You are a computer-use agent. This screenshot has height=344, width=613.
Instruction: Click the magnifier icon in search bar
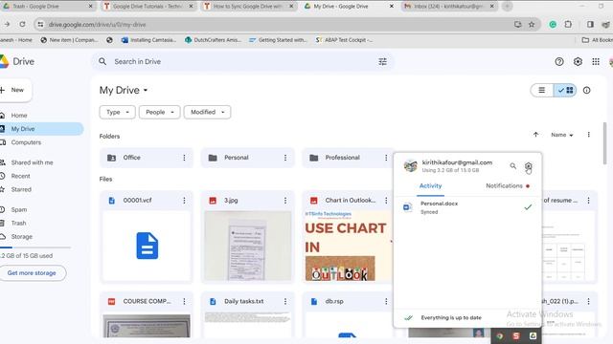pos(102,61)
